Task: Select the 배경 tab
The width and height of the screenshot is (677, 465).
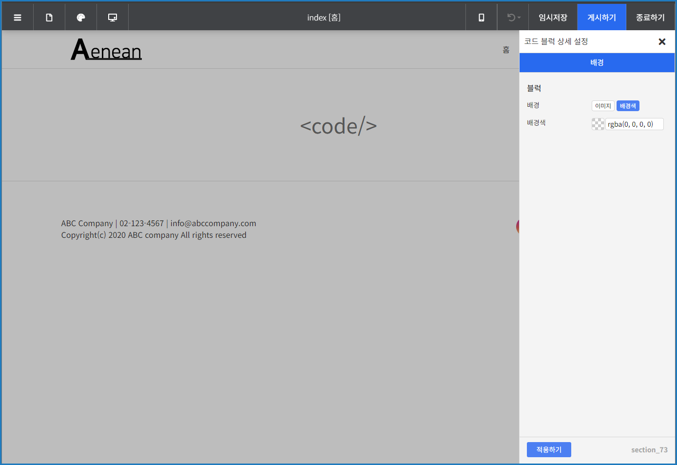Action: pos(597,62)
